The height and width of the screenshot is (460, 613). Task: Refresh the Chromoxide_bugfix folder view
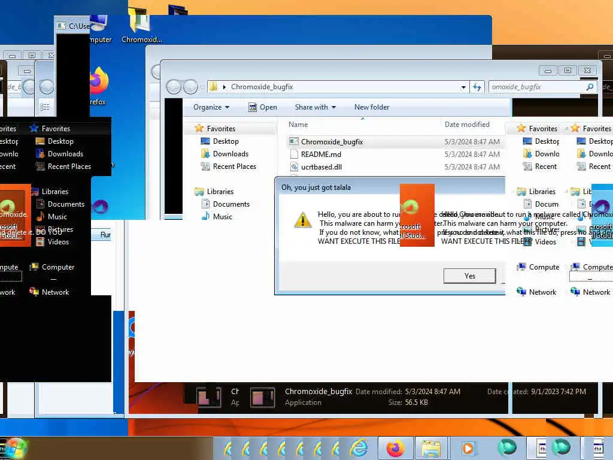click(477, 87)
